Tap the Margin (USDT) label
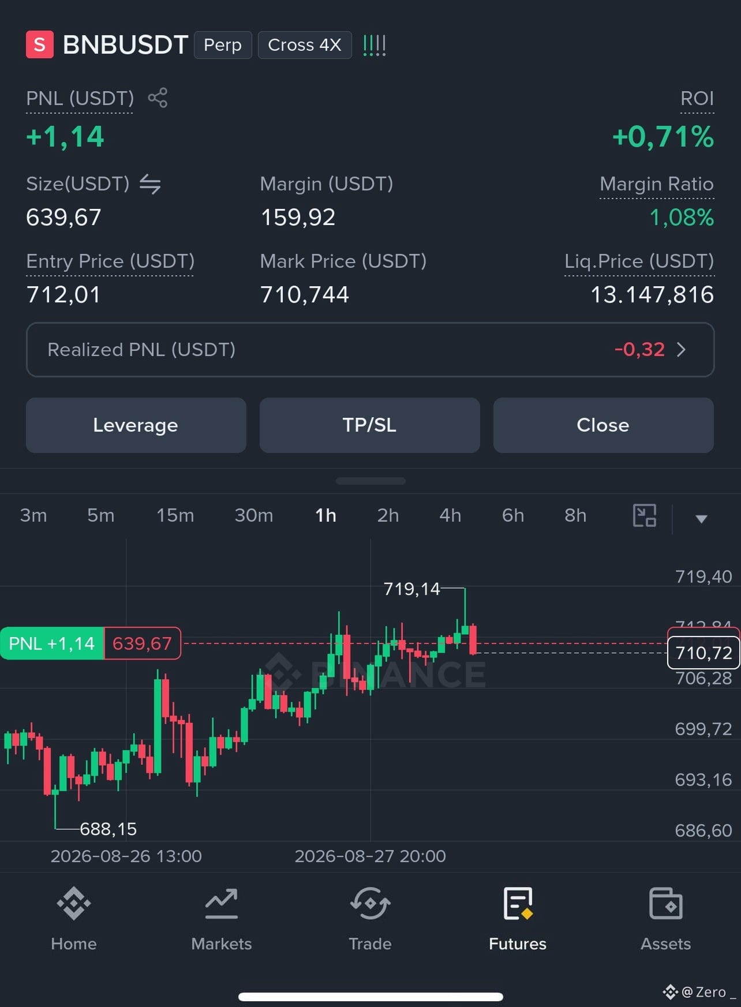The height and width of the screenshot is (1007, 741). [327, 184]
